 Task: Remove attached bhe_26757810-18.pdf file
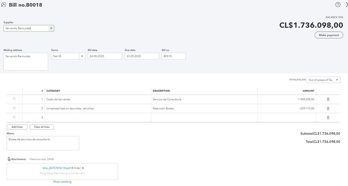tap(83, 168)
